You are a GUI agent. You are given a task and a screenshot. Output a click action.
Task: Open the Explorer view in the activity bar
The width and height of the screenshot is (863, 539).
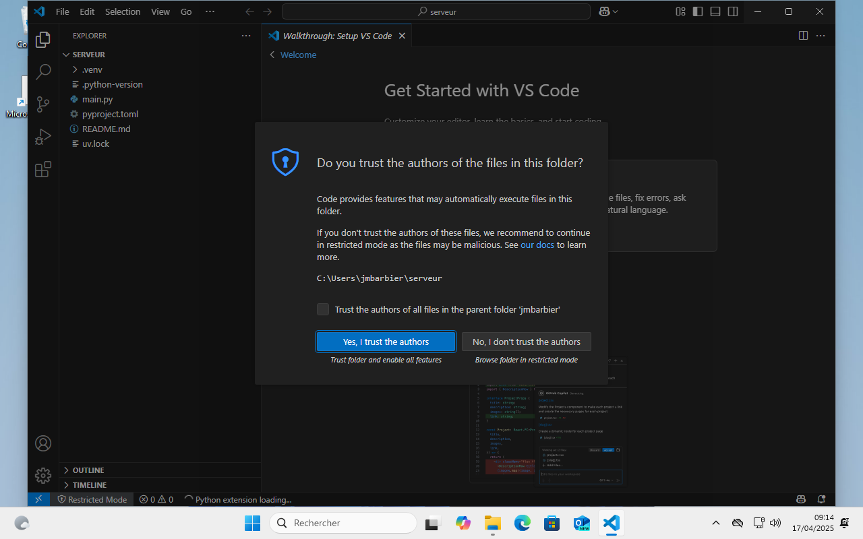pos(43,40)
